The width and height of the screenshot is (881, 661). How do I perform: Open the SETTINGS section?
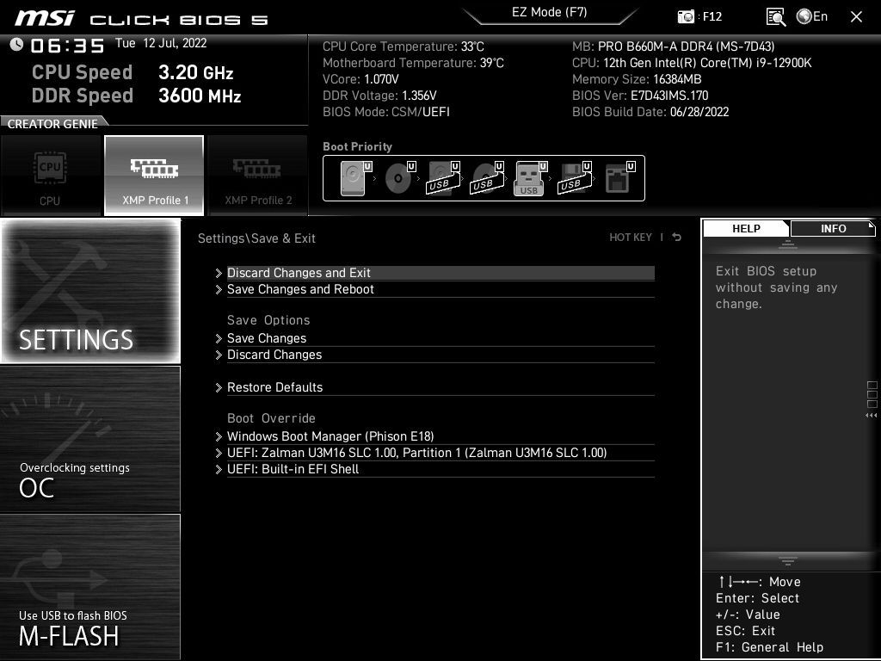[x=90, y=291]
